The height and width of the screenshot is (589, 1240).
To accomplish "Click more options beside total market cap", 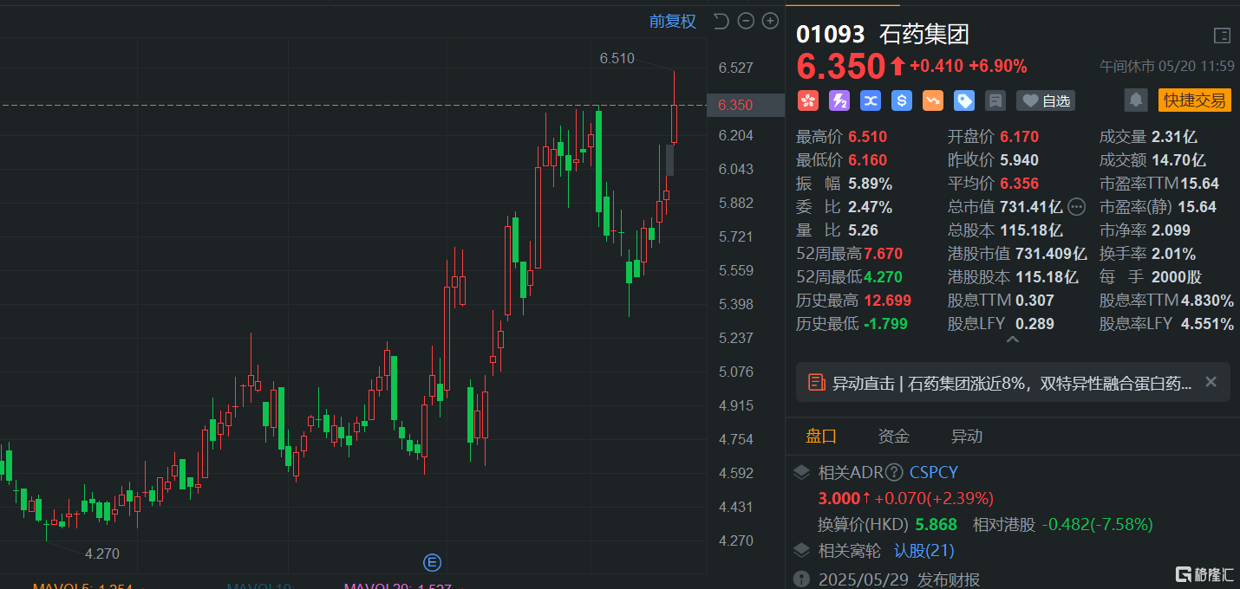I will click(1077, 206).
